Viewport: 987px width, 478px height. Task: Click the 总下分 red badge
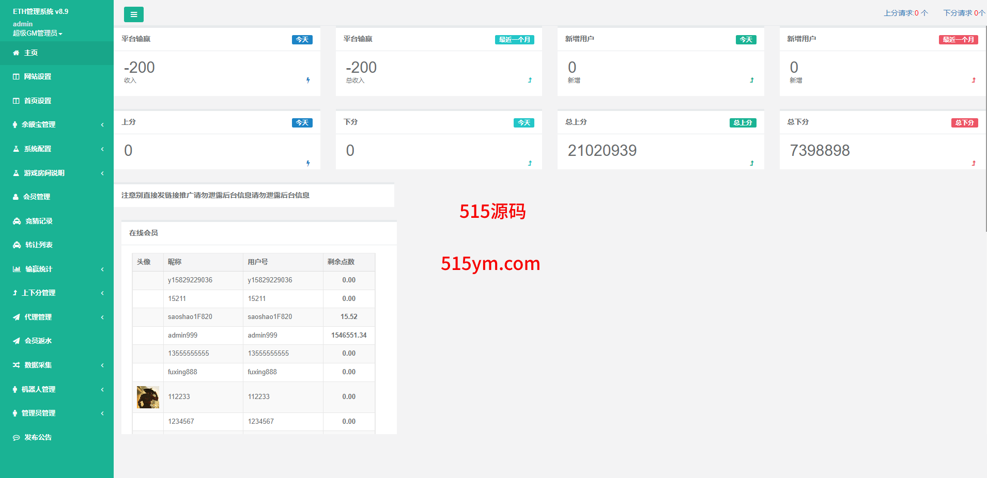(964, 123)
